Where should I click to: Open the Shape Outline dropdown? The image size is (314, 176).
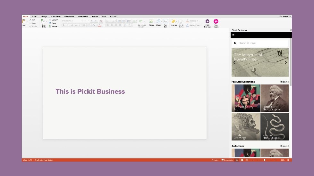pyautogui.click(x=193, y=25)
